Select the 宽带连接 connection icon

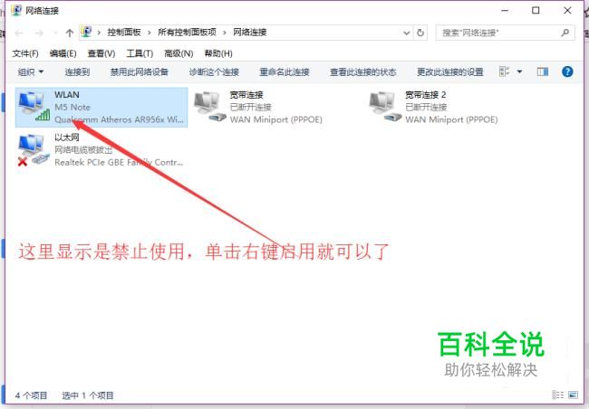click(x=209, y=107)
